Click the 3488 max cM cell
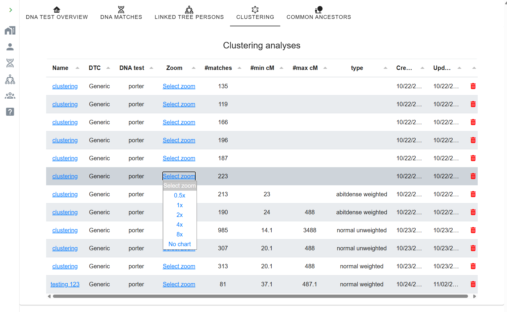 (x=310, y=230)
